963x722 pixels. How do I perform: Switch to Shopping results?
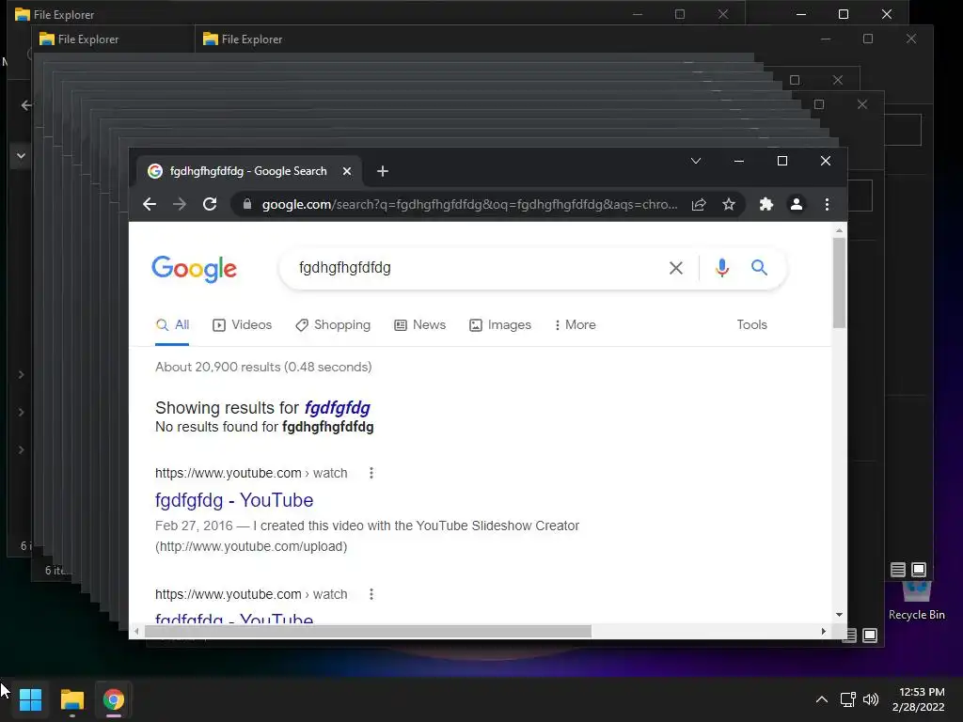(x=333, y=324)
